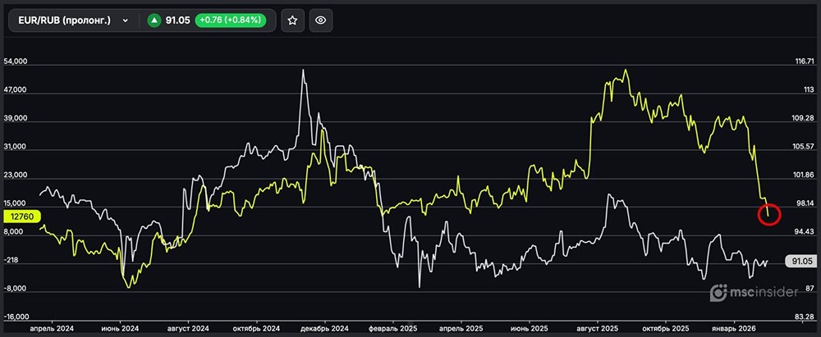821x337 pixels.
Task: Click the 83.28 right axis label
Action: coord(804,317)
